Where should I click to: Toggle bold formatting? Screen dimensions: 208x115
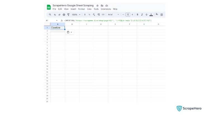(138, 15)
